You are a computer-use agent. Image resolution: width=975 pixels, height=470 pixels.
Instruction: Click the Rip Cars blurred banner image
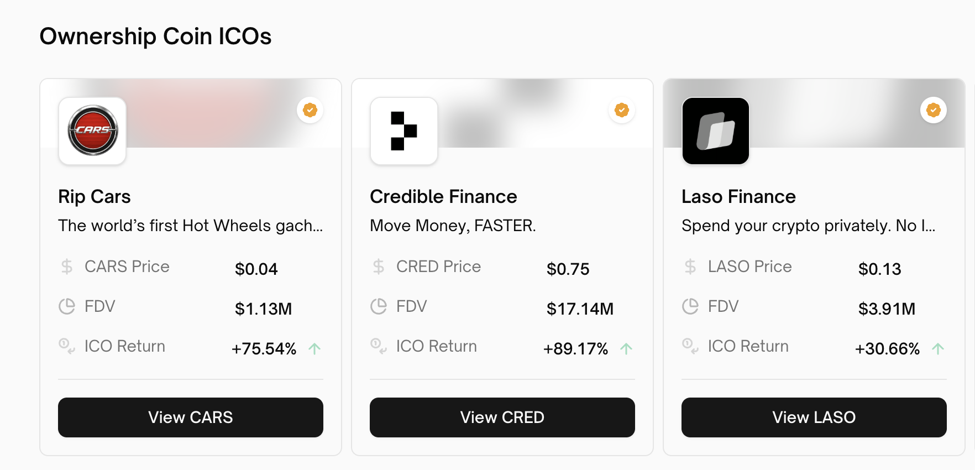coord(221,113)
